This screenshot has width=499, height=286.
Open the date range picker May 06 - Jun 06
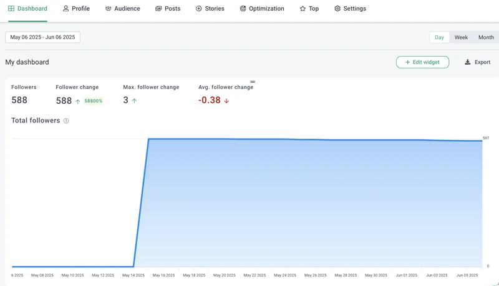point(42,37)
